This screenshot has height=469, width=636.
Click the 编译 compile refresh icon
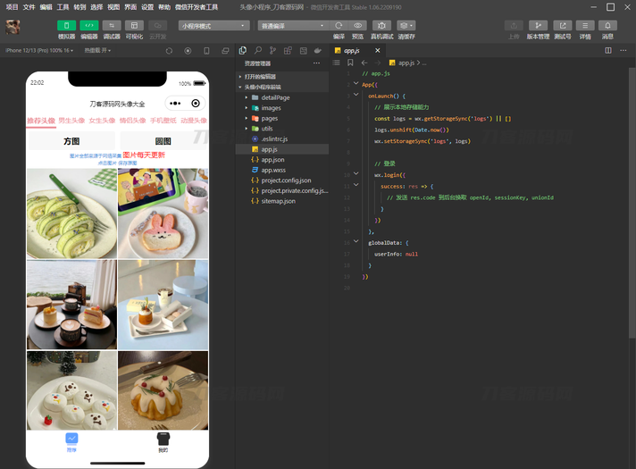[x=339, y=26]
